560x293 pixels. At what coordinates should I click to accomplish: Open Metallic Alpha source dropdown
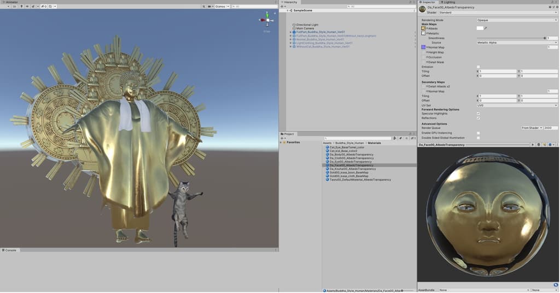[x=516, y=43]
